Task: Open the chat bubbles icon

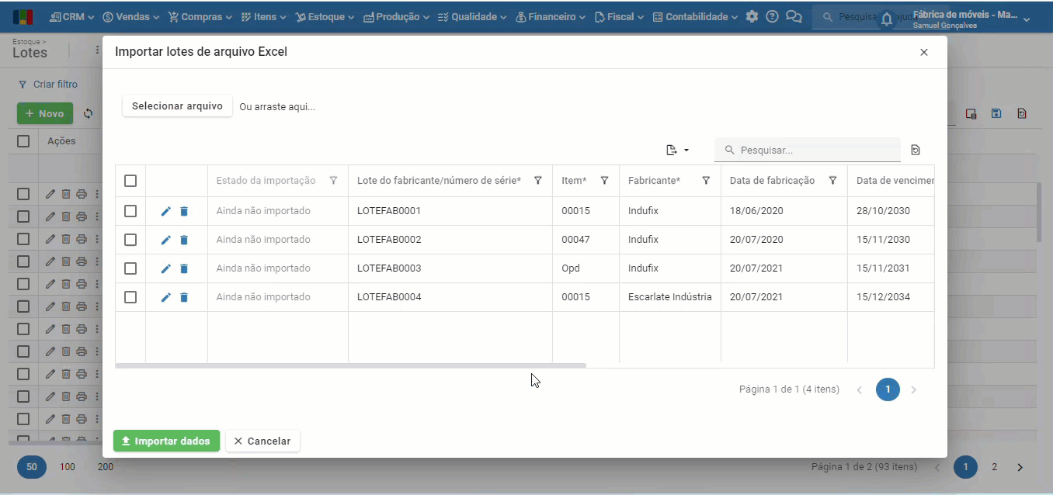Action: (794, 16)
